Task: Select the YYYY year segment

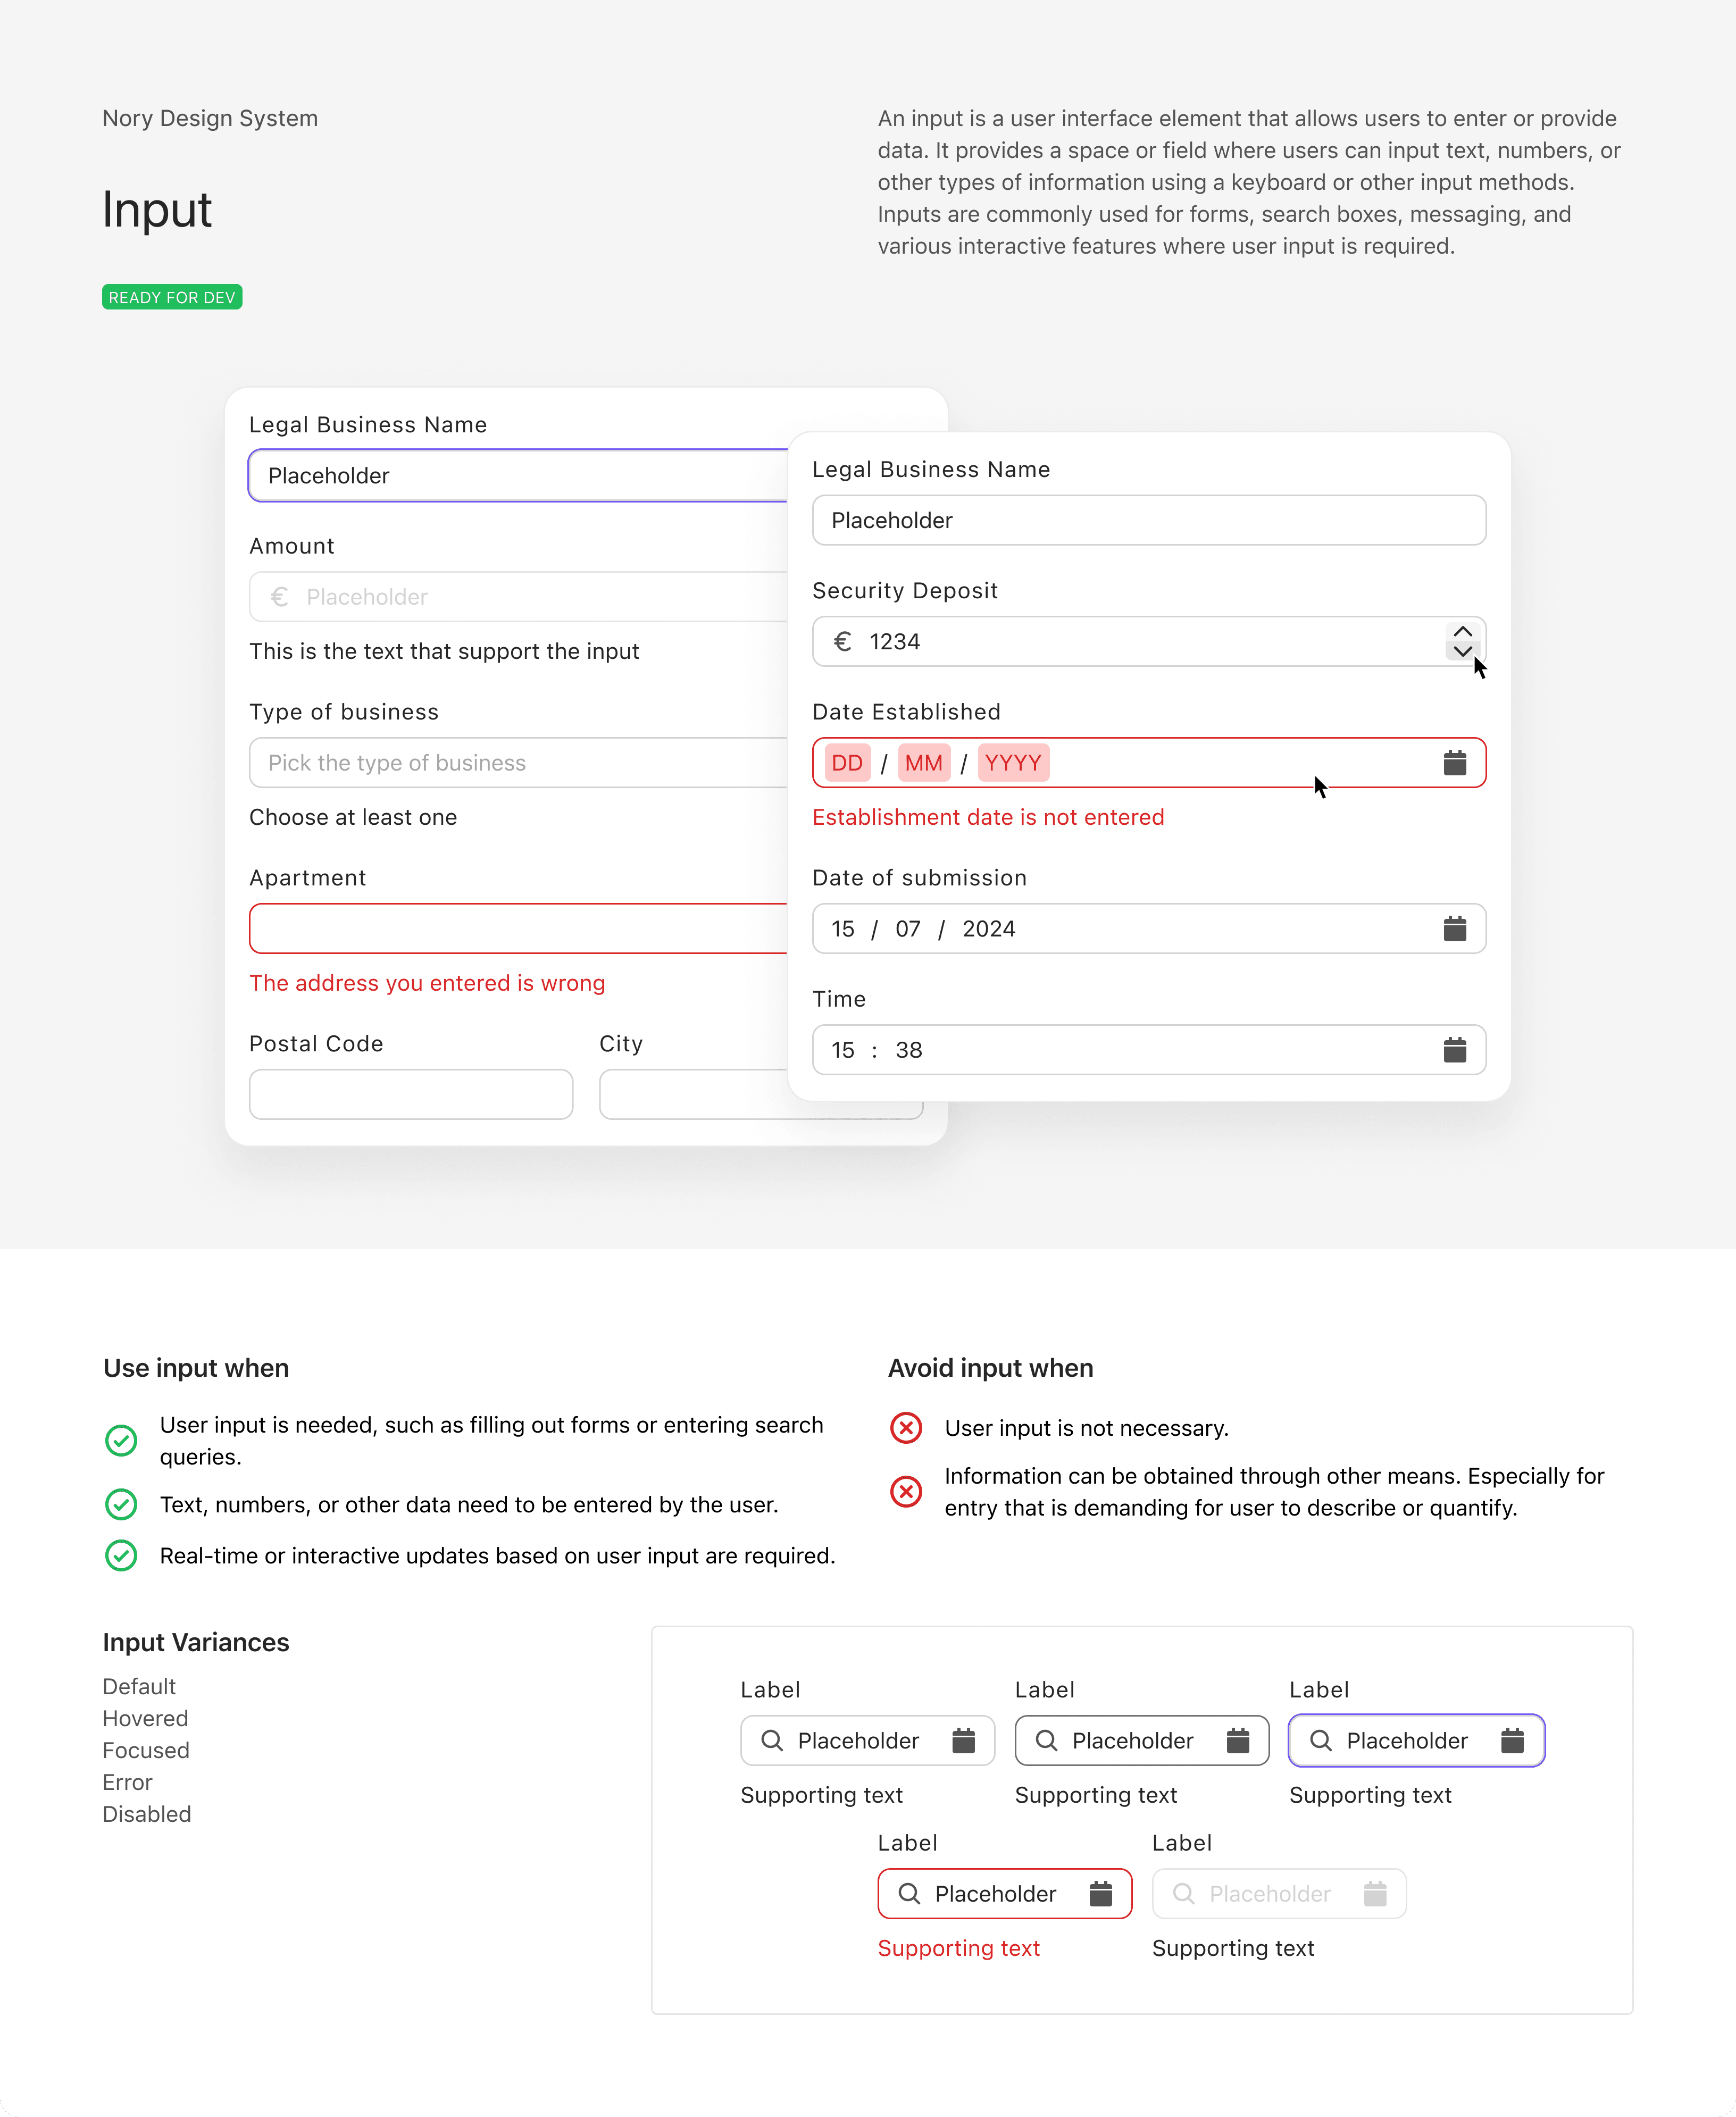Action: pos(1012,763)
